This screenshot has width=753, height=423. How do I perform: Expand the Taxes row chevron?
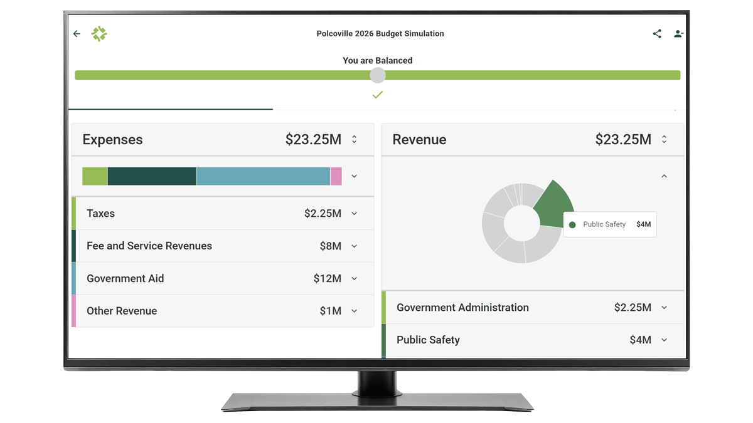[x=355, y=214]
